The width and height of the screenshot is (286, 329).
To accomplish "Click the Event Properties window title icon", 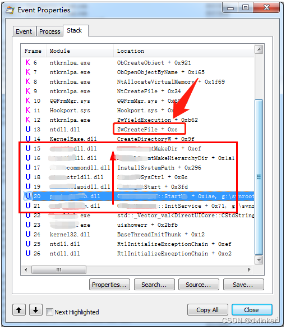I will (x=10, y=10).
